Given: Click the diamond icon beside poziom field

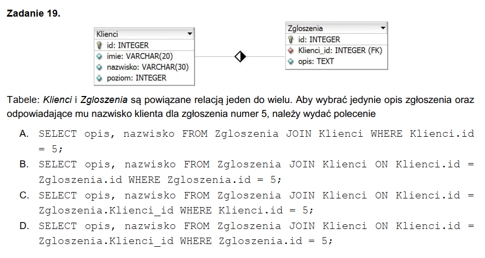Looking at the screenshot, I should point(99,78).
